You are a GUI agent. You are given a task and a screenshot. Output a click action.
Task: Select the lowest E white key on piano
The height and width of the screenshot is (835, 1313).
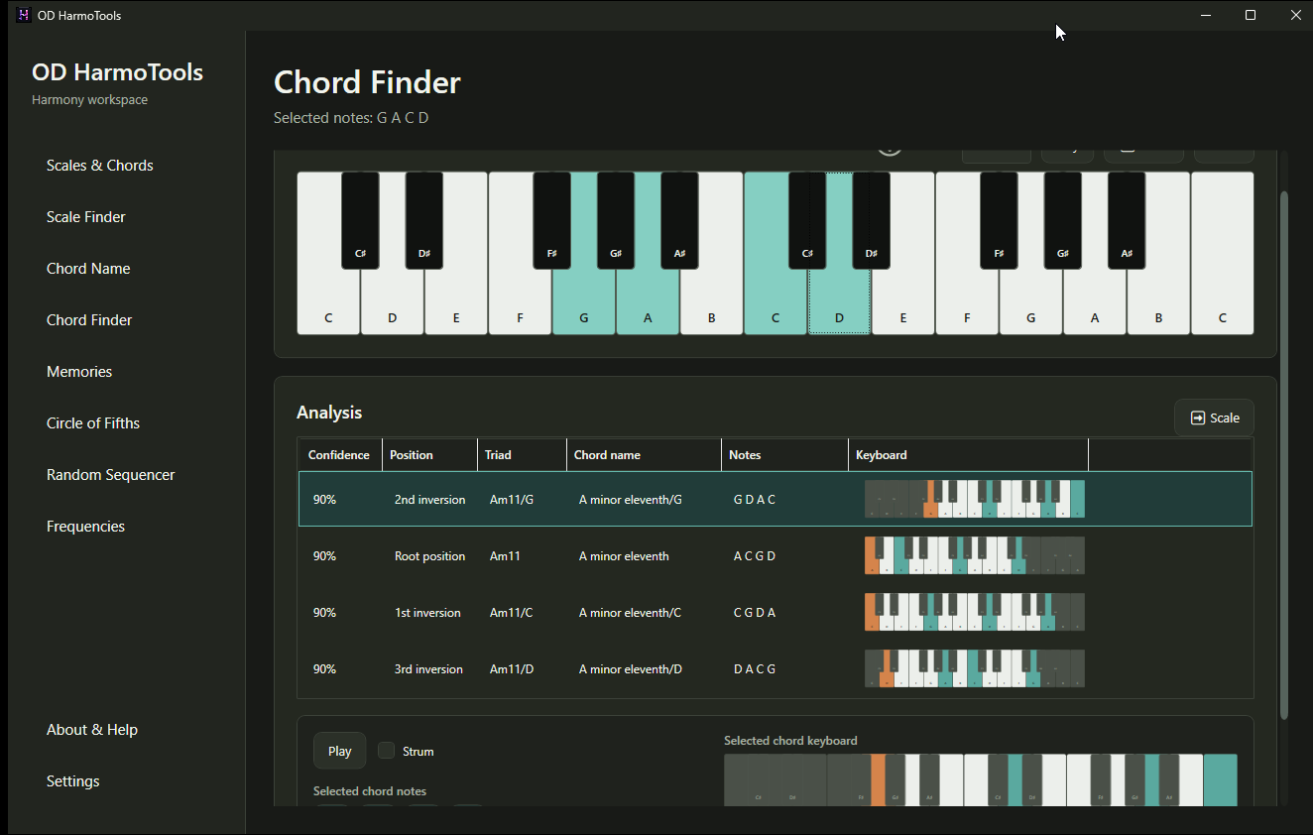pyautogui.click(x=456, y=302)
